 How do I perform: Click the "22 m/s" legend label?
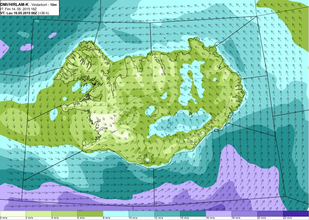pyautogui.click(x=287, y=218)
